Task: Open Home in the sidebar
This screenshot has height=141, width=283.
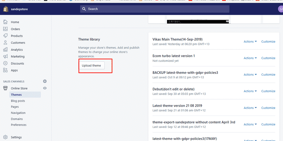Action: point(15,22)
